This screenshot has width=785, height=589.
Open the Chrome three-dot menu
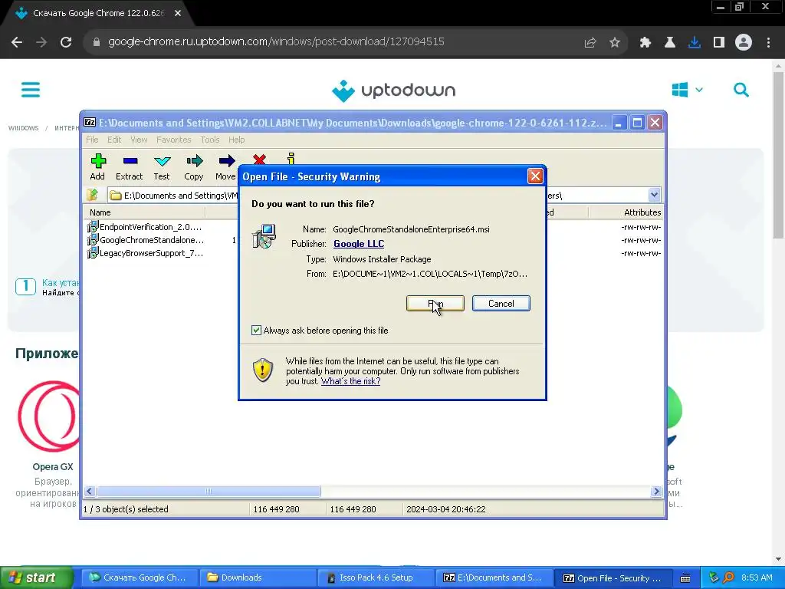coord(768,43)
